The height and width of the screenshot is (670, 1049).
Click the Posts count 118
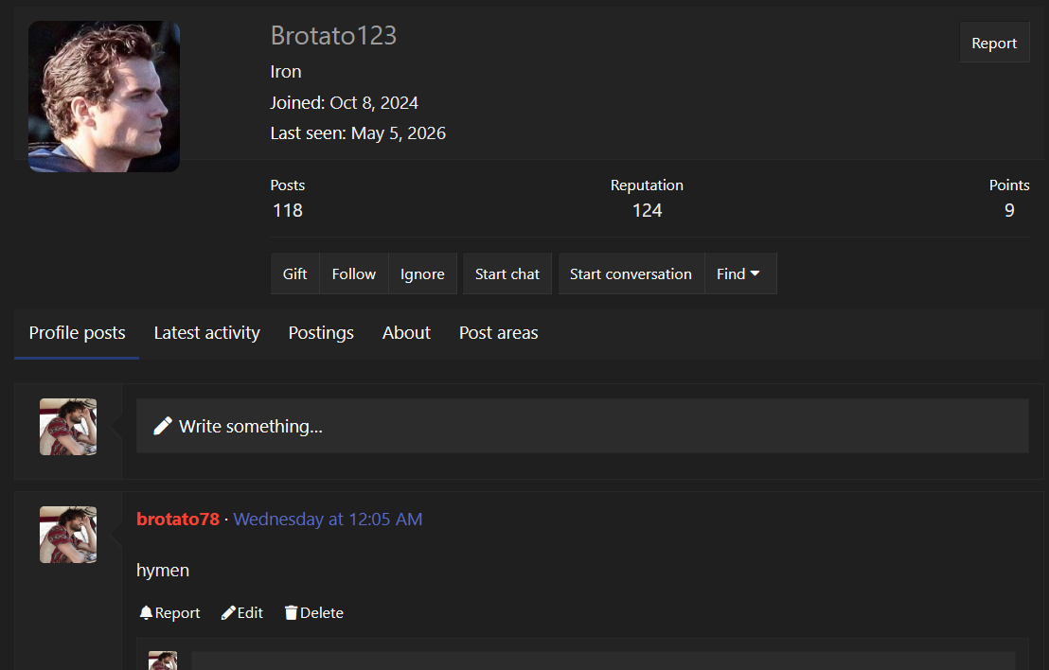[x=288, y=211]
